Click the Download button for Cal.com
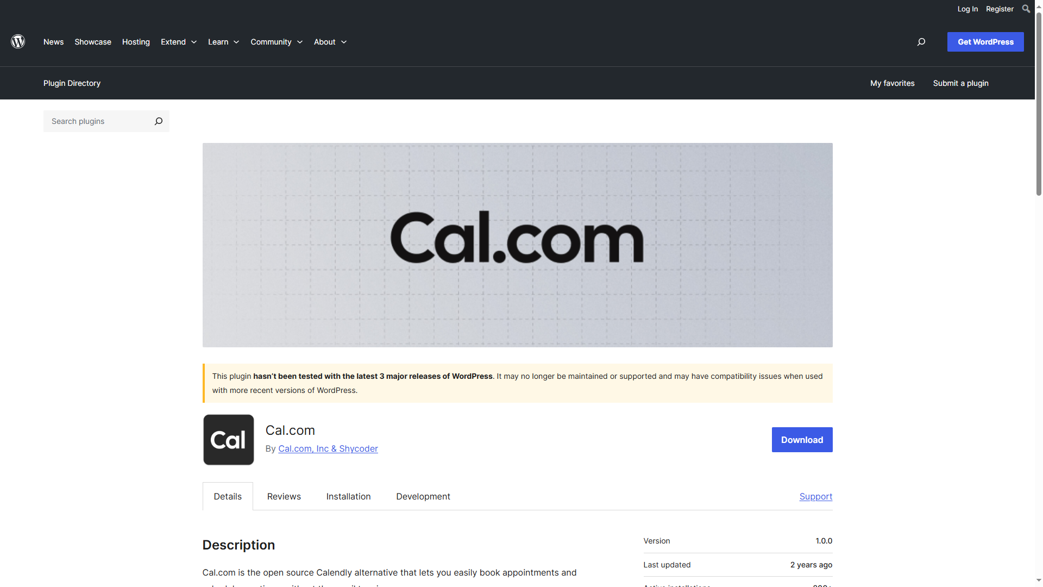1043x587 pixels. 802,439
